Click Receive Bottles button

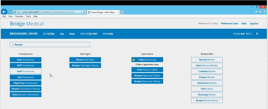pyautogui.click(x=207, y=60)
